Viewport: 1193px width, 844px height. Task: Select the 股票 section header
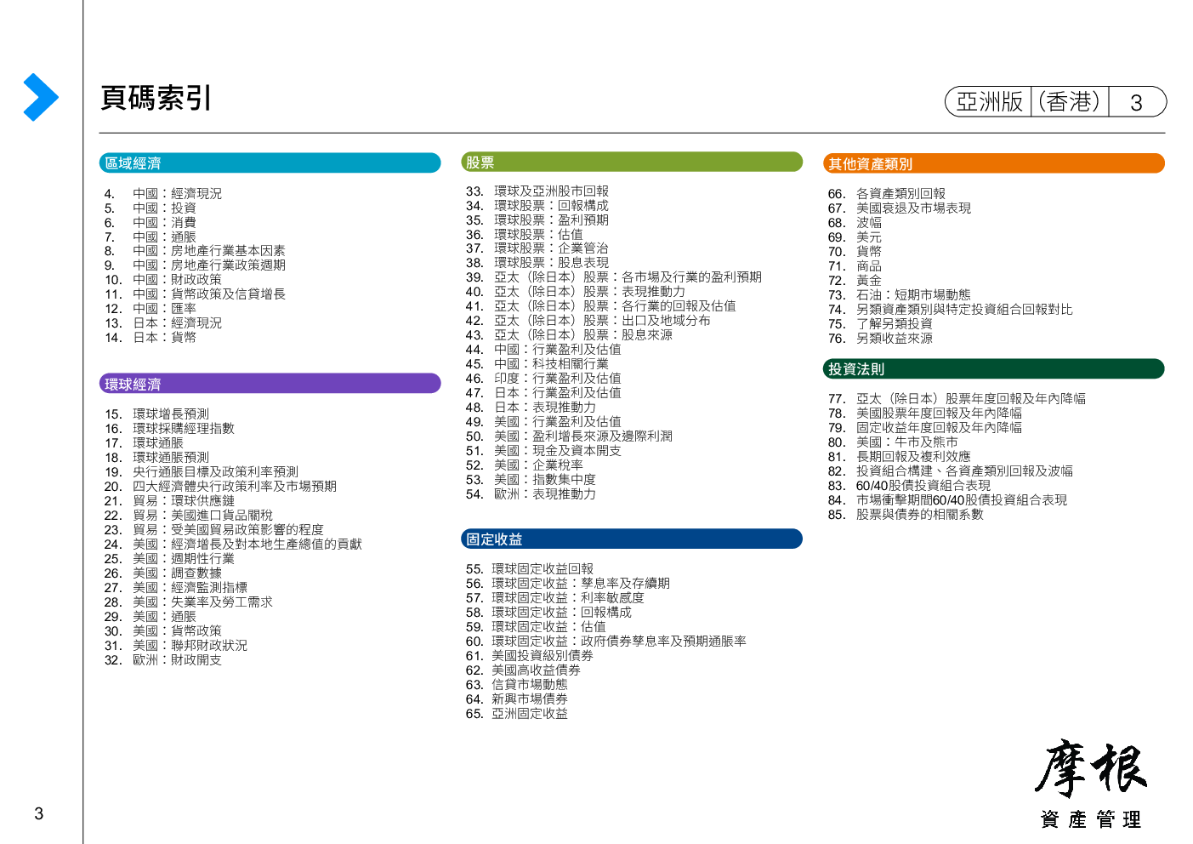coord(632,162)
